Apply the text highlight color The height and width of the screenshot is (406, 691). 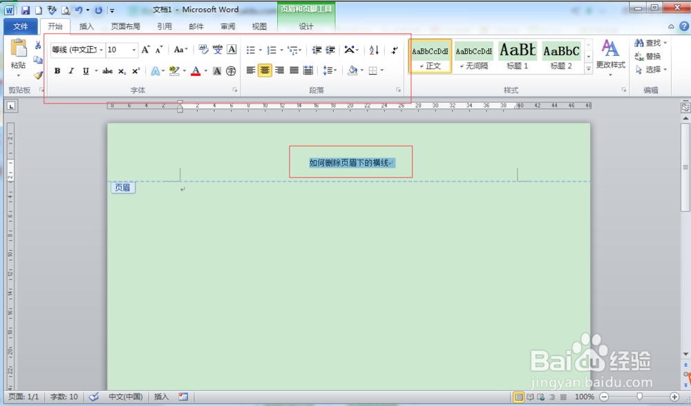pyautogui.click(x=175, y=71)
